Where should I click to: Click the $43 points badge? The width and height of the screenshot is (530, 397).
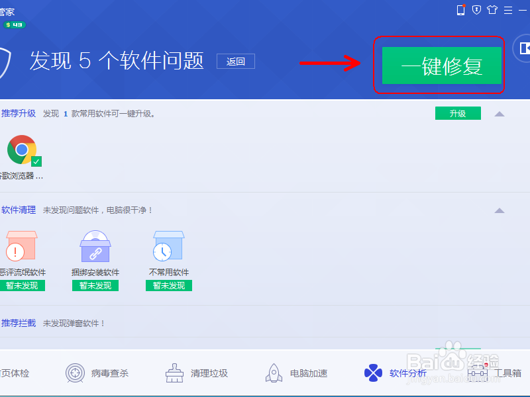click(13, 24)
